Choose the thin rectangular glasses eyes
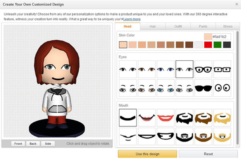 click(222, 69)
